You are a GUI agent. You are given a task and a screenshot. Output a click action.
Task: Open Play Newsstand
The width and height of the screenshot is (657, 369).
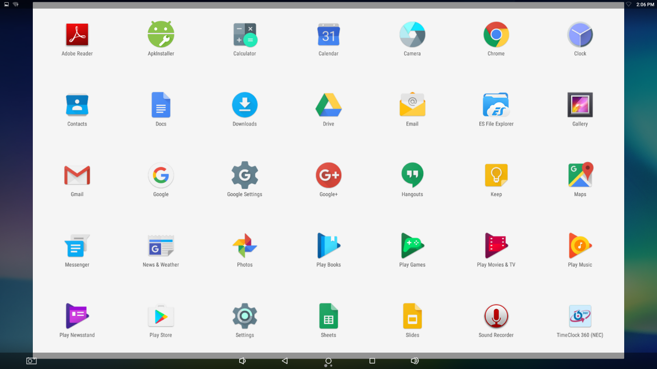point(77,316)
